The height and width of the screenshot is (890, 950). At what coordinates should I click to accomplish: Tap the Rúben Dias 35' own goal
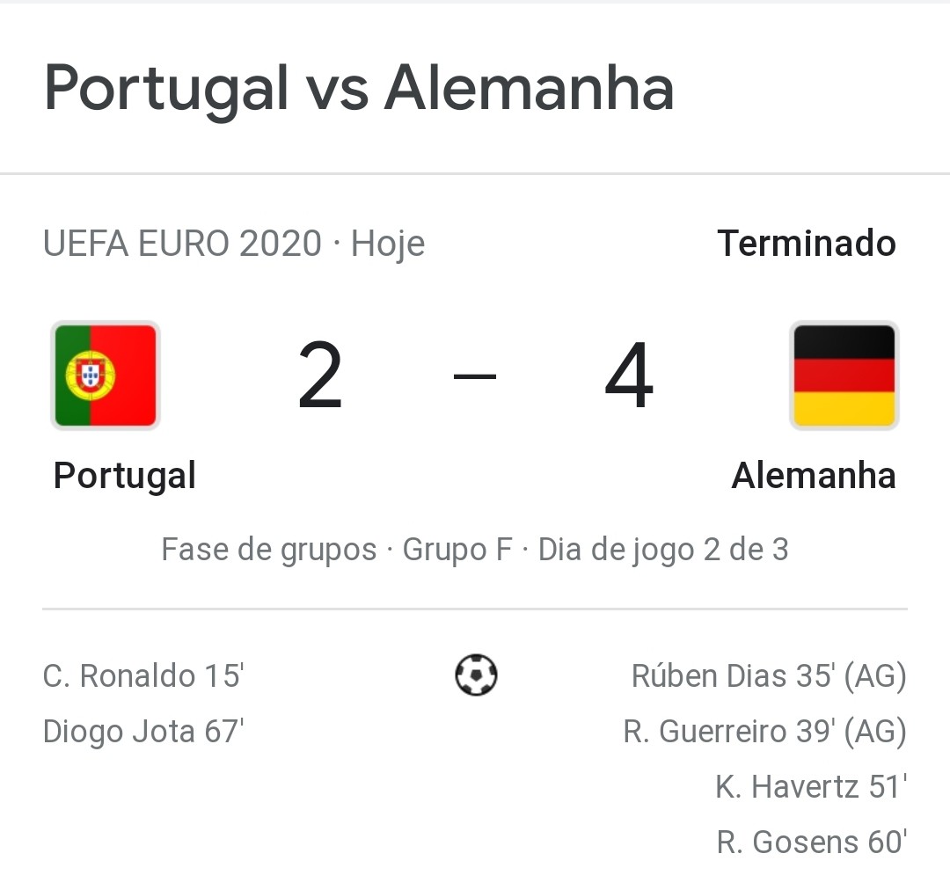(x=769, y=675)
